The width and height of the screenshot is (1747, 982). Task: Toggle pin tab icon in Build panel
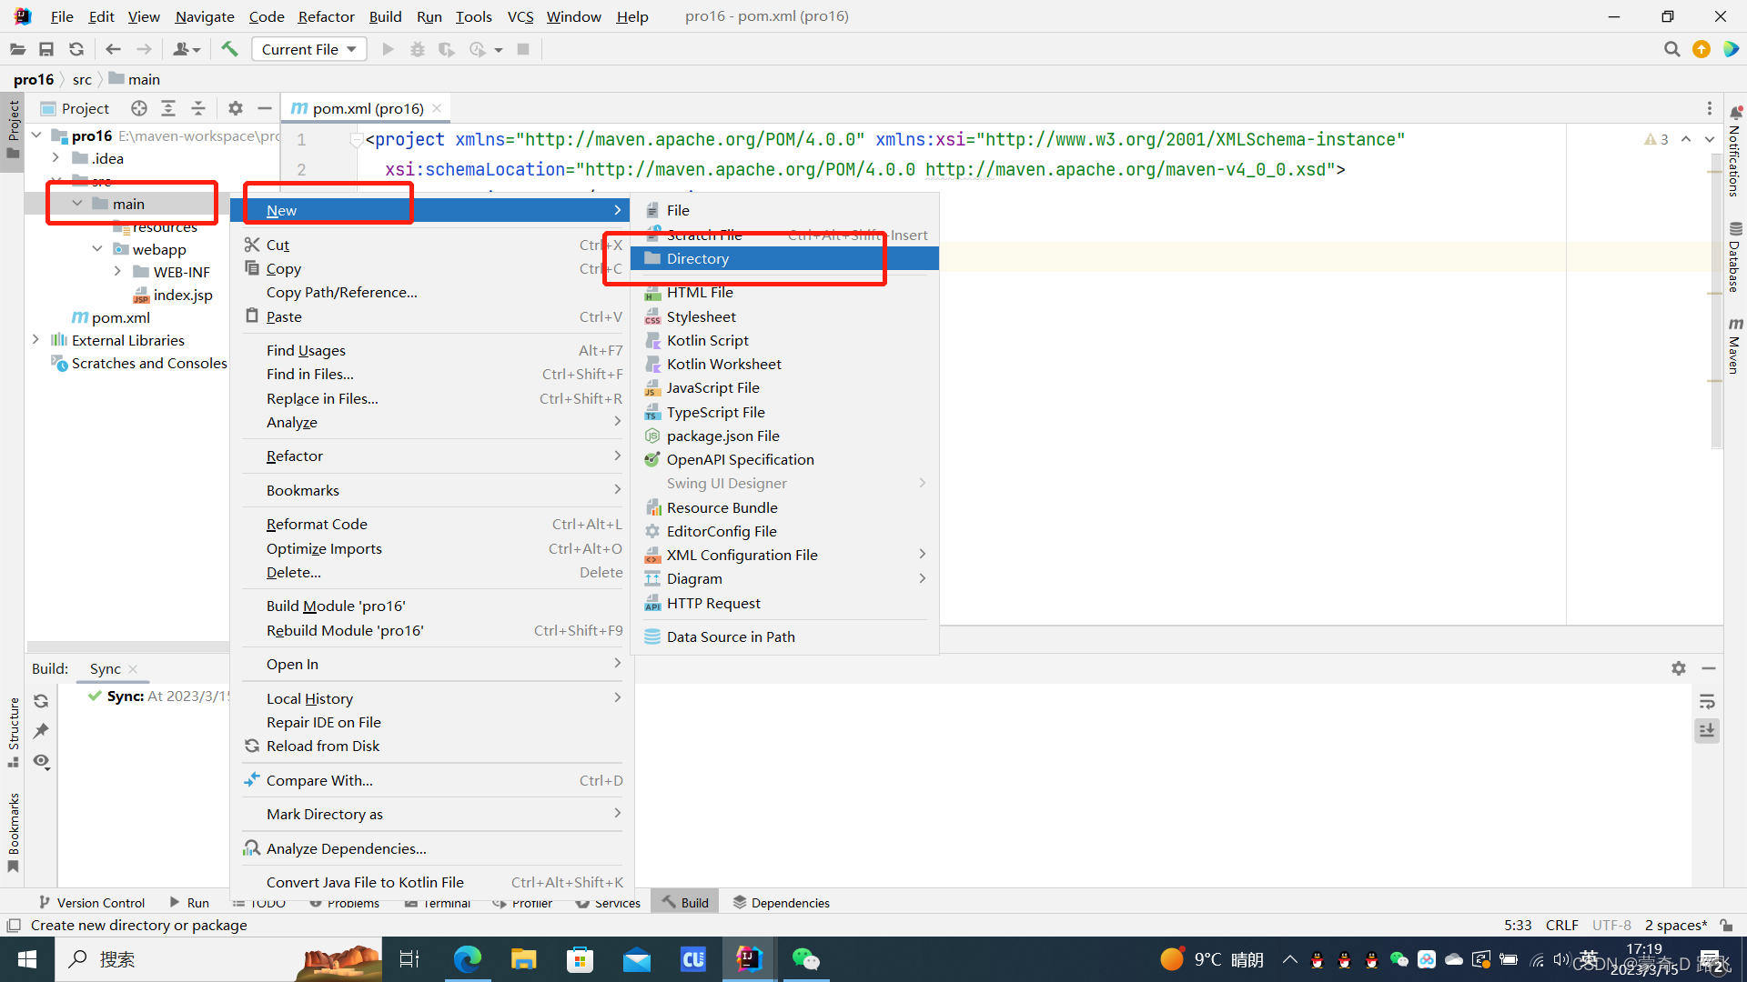pyautogui.click(x=41, y=731)
